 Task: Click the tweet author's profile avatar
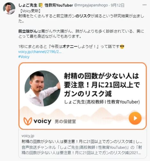click(x=9, y=8)
